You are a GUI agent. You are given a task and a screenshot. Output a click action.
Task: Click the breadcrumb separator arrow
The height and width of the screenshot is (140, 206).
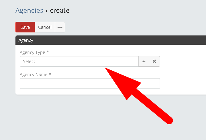coord(46,11)
